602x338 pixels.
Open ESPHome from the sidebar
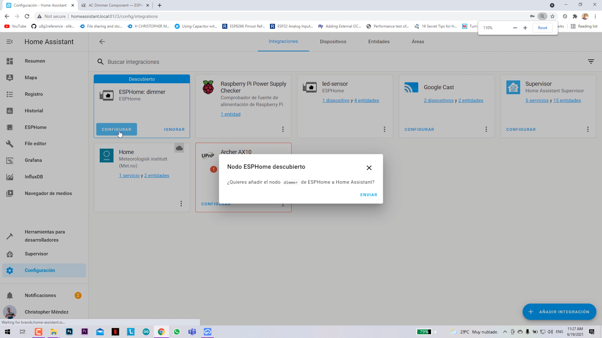10,127
